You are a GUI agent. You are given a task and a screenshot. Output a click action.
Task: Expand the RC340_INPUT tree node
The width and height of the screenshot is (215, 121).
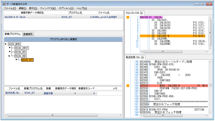point(10,48)
